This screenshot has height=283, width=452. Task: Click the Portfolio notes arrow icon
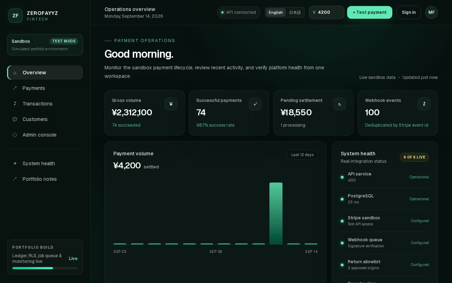coord(15,179)
